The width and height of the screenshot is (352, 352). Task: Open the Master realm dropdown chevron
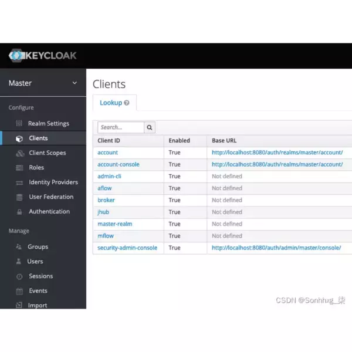75,83
